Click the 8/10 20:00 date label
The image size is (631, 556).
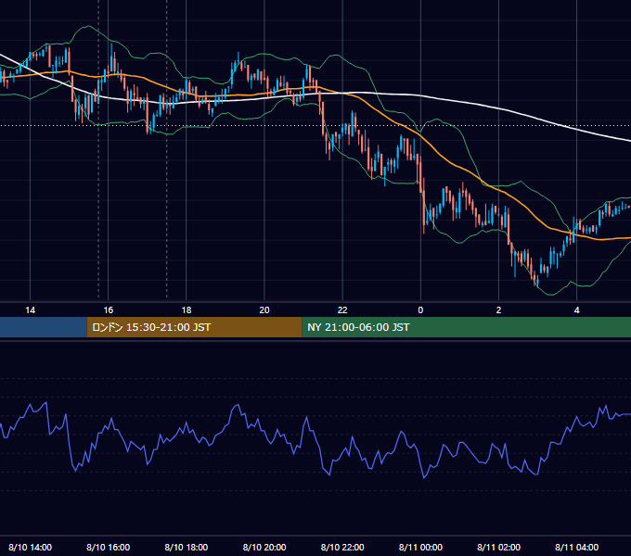(264, 547)
